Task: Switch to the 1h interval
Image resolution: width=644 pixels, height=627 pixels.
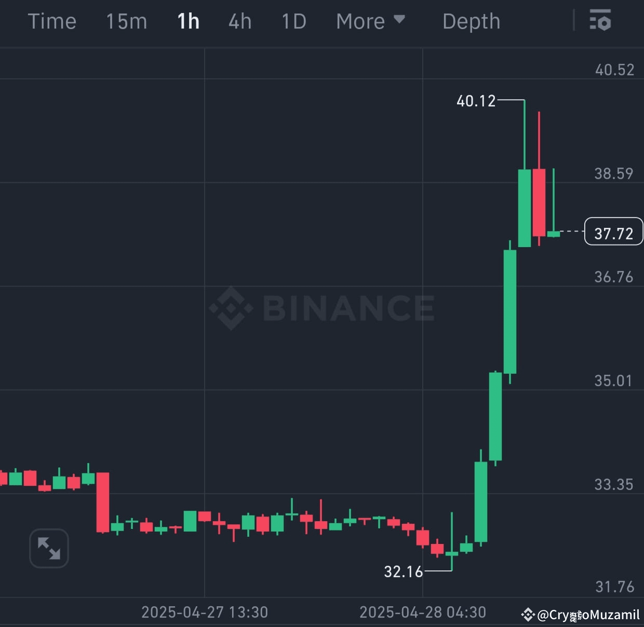Action: point(188,21)
